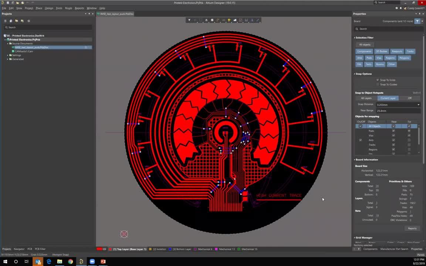426x266 pixels.
Task: Enable the Snap To Guides option
Action: pos(378,84)
